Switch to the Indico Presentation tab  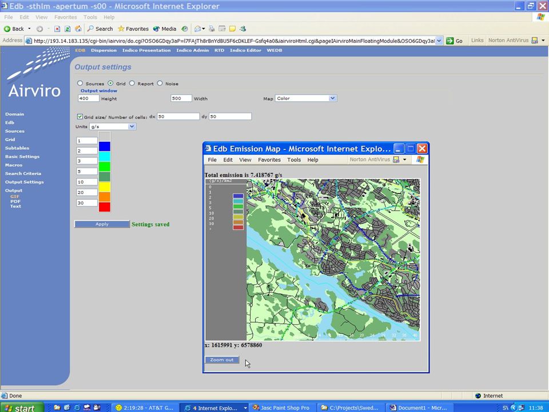point(146,50)
